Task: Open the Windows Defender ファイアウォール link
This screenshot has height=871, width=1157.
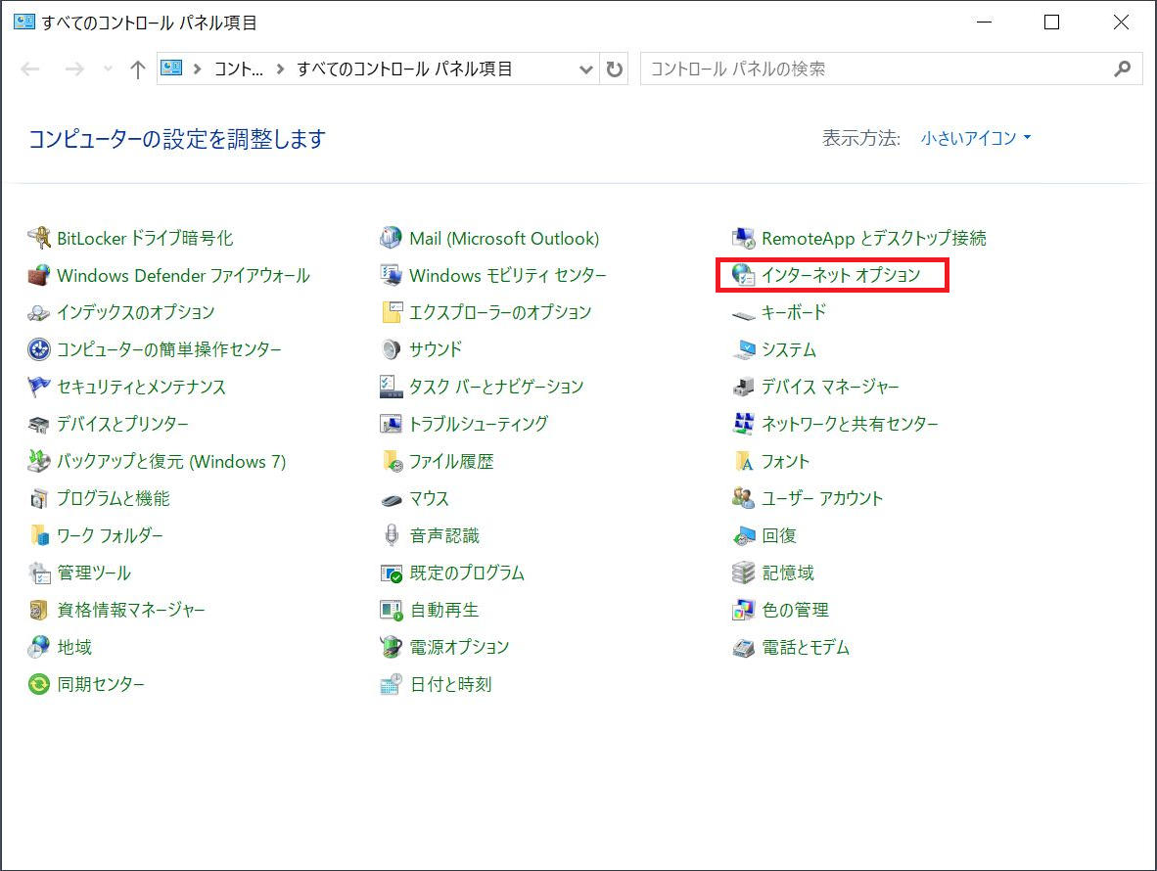Action: pos(184,275)
